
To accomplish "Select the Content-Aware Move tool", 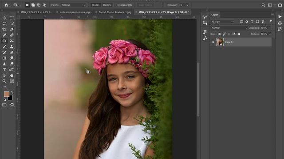I will tap(12, 41).
